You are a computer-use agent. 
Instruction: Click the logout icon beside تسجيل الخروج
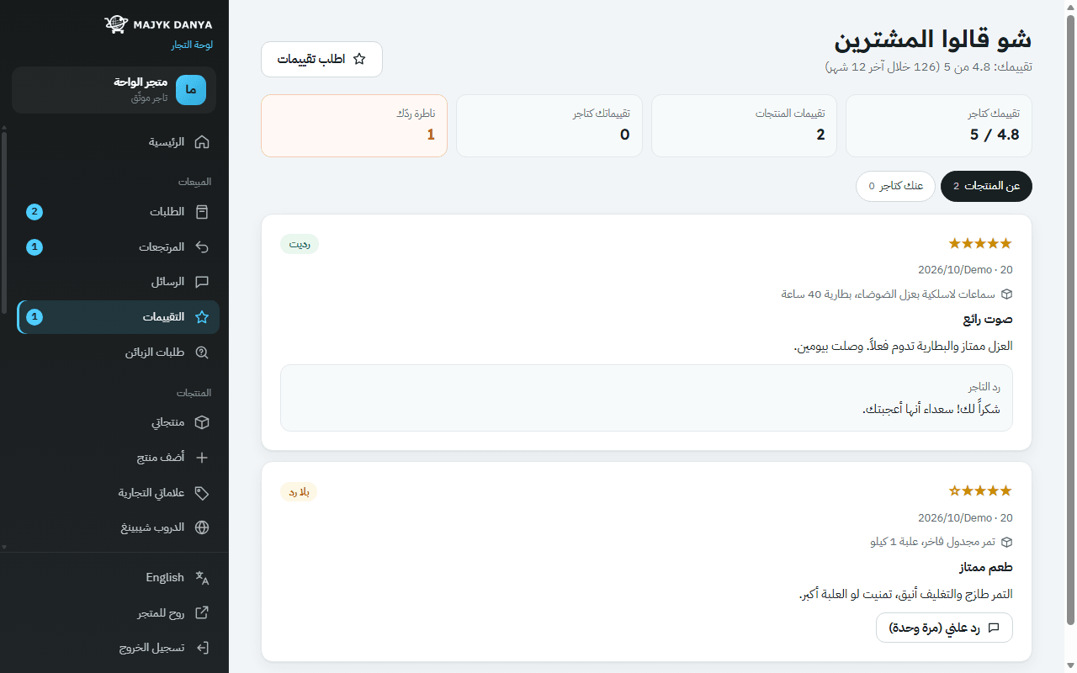[202, 648]
